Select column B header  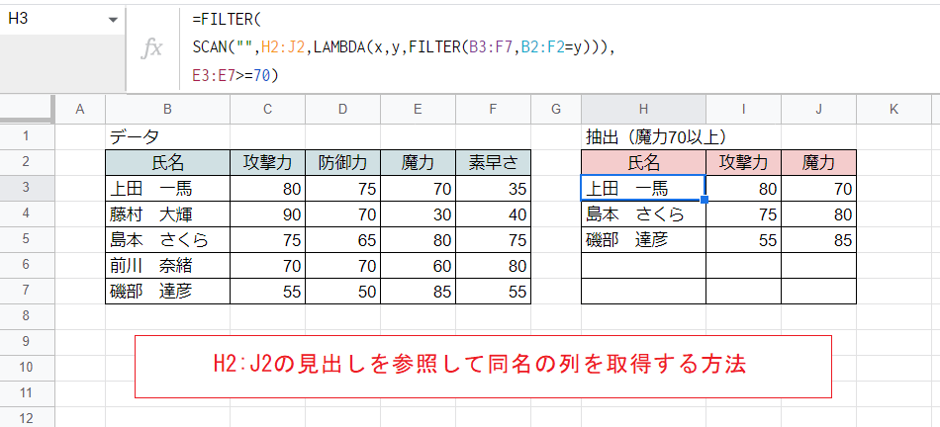pyautogui.click(x=167, y=109)
